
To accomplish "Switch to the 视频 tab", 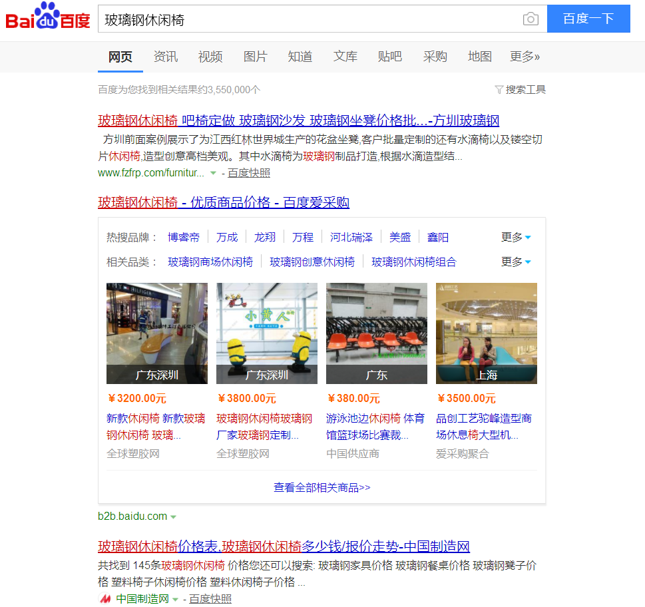I will 210,57.
